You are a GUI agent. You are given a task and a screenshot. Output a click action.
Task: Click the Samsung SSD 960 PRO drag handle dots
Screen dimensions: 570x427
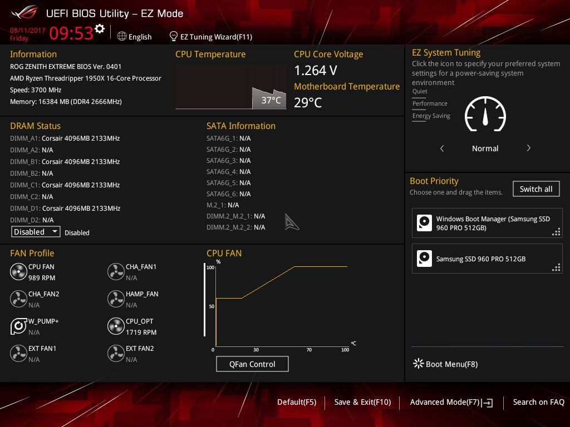(556, 267)
